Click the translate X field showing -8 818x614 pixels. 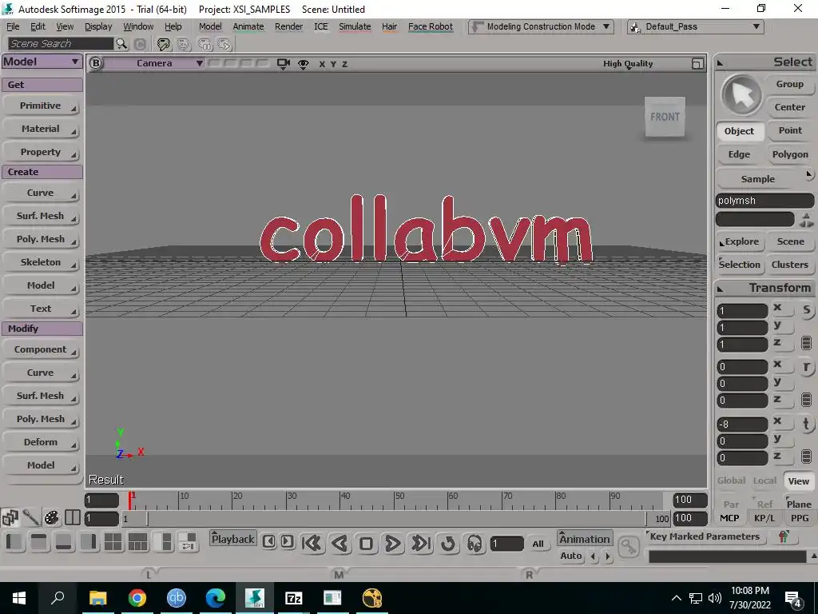click(x=742, y=424)
